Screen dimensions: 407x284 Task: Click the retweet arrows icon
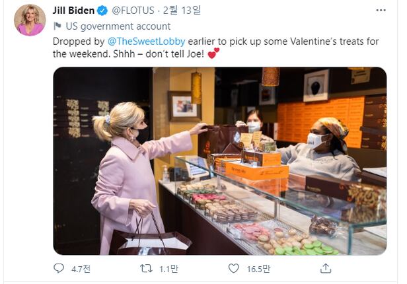147,269
